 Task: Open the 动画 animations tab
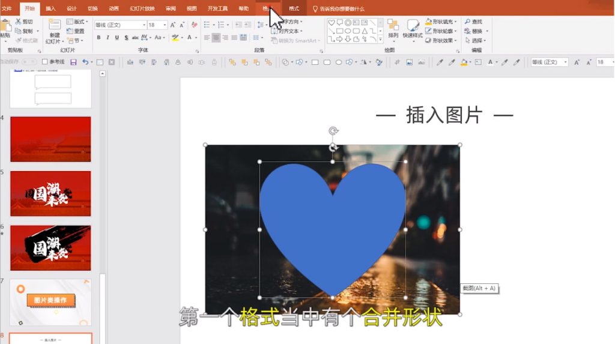coord(114,8)
